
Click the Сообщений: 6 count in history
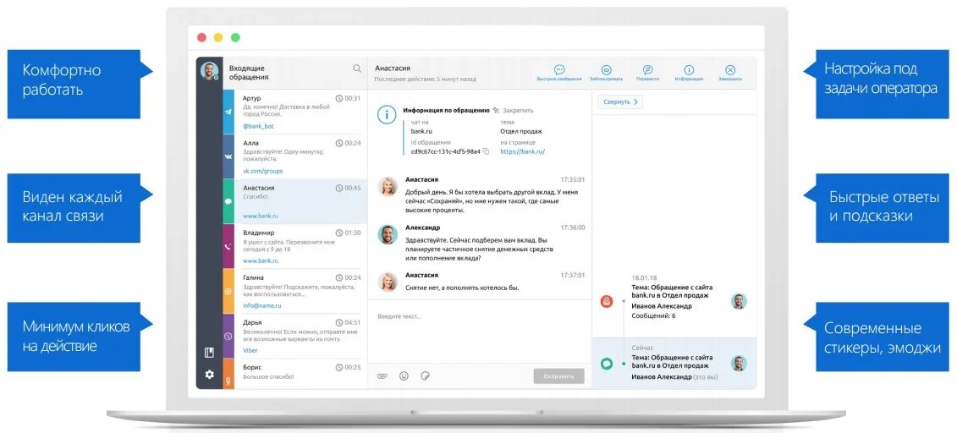coord(653,316)
